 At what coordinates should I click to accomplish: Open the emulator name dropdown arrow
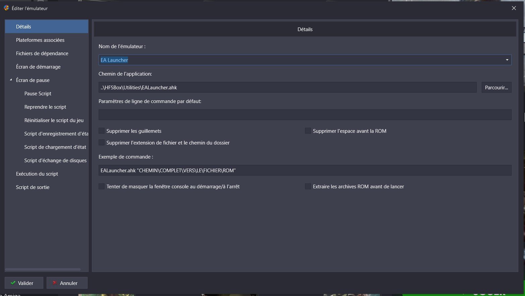tap(507, 60)
